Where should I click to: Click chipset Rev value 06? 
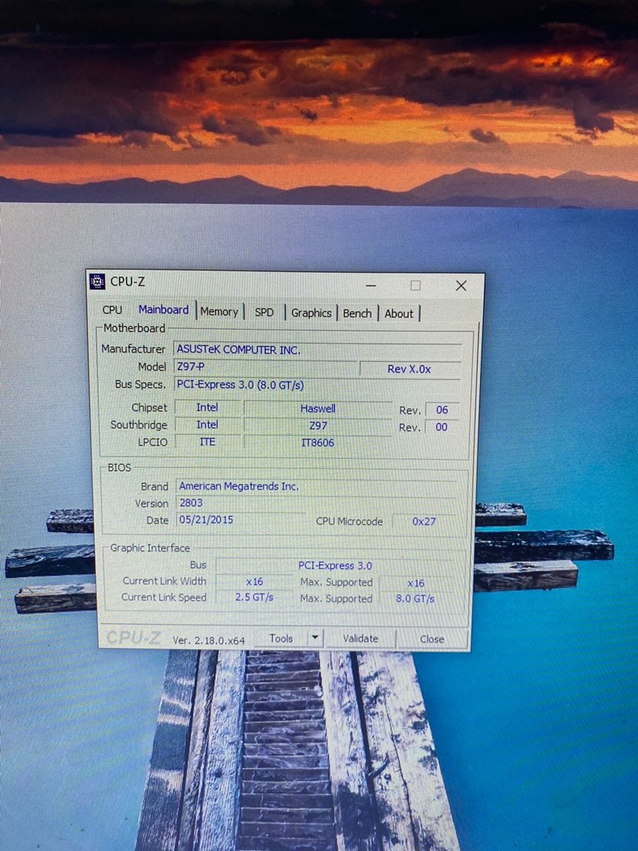tap(442, 410)
